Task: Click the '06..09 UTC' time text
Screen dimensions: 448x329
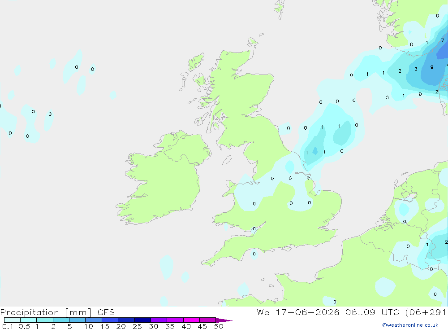Action: (x=372, y=312)
